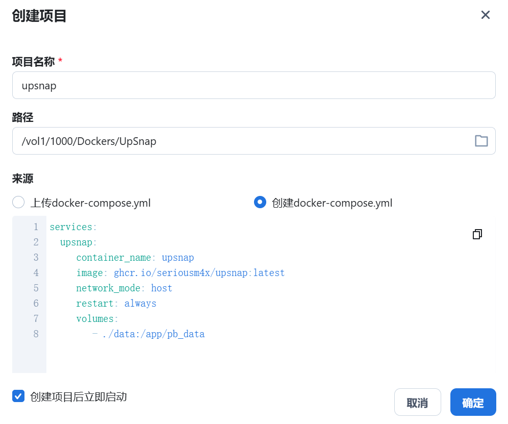
Task: Click the folder browse icon in path field
Action: point(481,141)
